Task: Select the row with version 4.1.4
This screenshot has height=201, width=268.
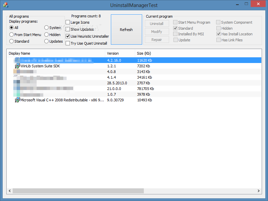Action: tap(134, 77)
